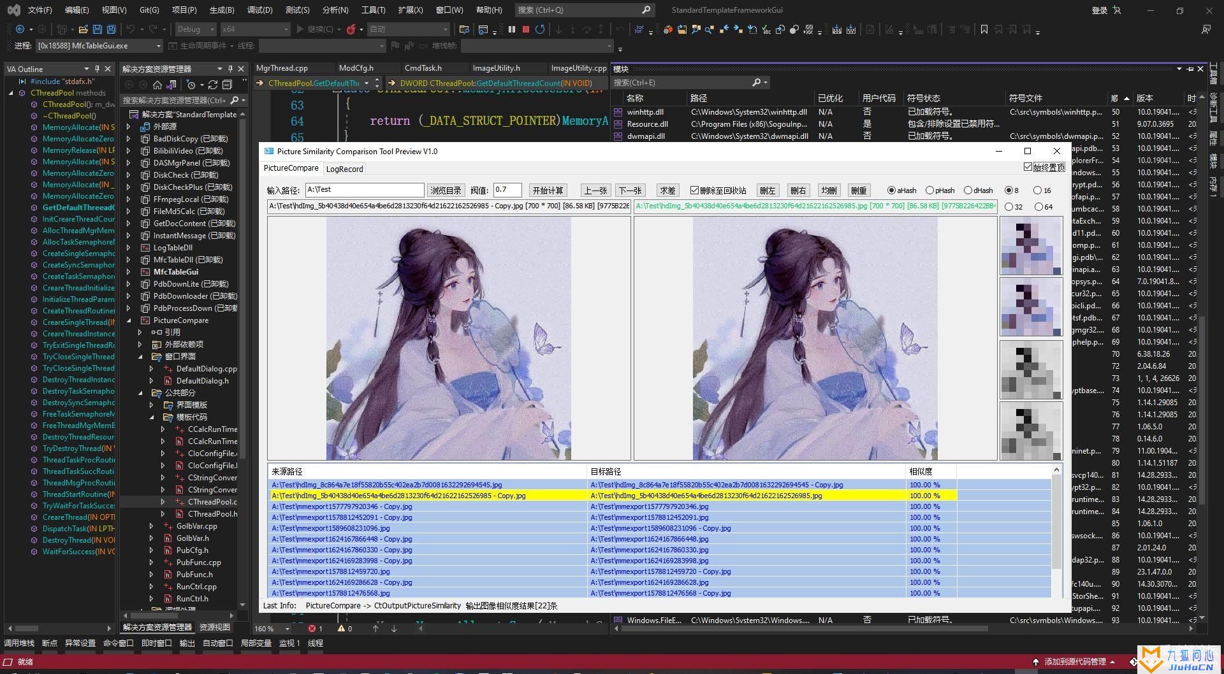Click the save all files icon
Viewport: 1224px width, 674px height.
tap(111, 29)
